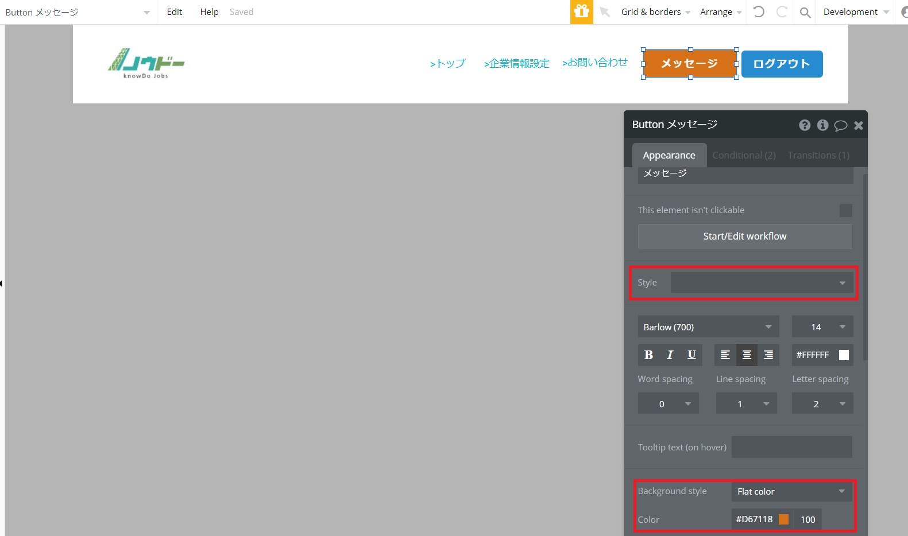Open the element selector dropdown at top left
This screenshot has height=536, width=908.
78,12
